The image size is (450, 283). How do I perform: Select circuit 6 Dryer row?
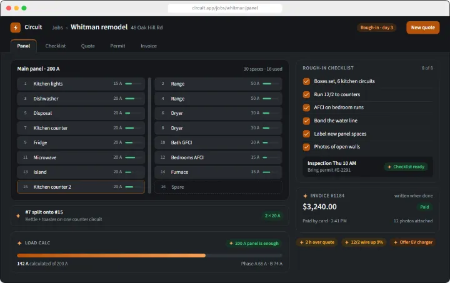(x=218, y=113)
